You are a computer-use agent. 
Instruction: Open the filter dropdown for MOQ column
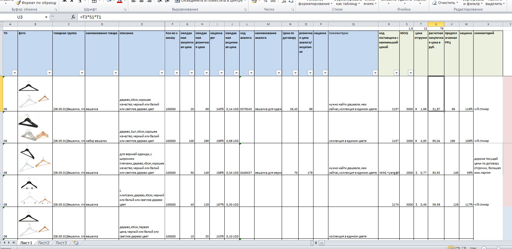tap(411, 73)
